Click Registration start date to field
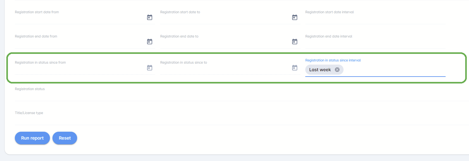 coord(224,18)
